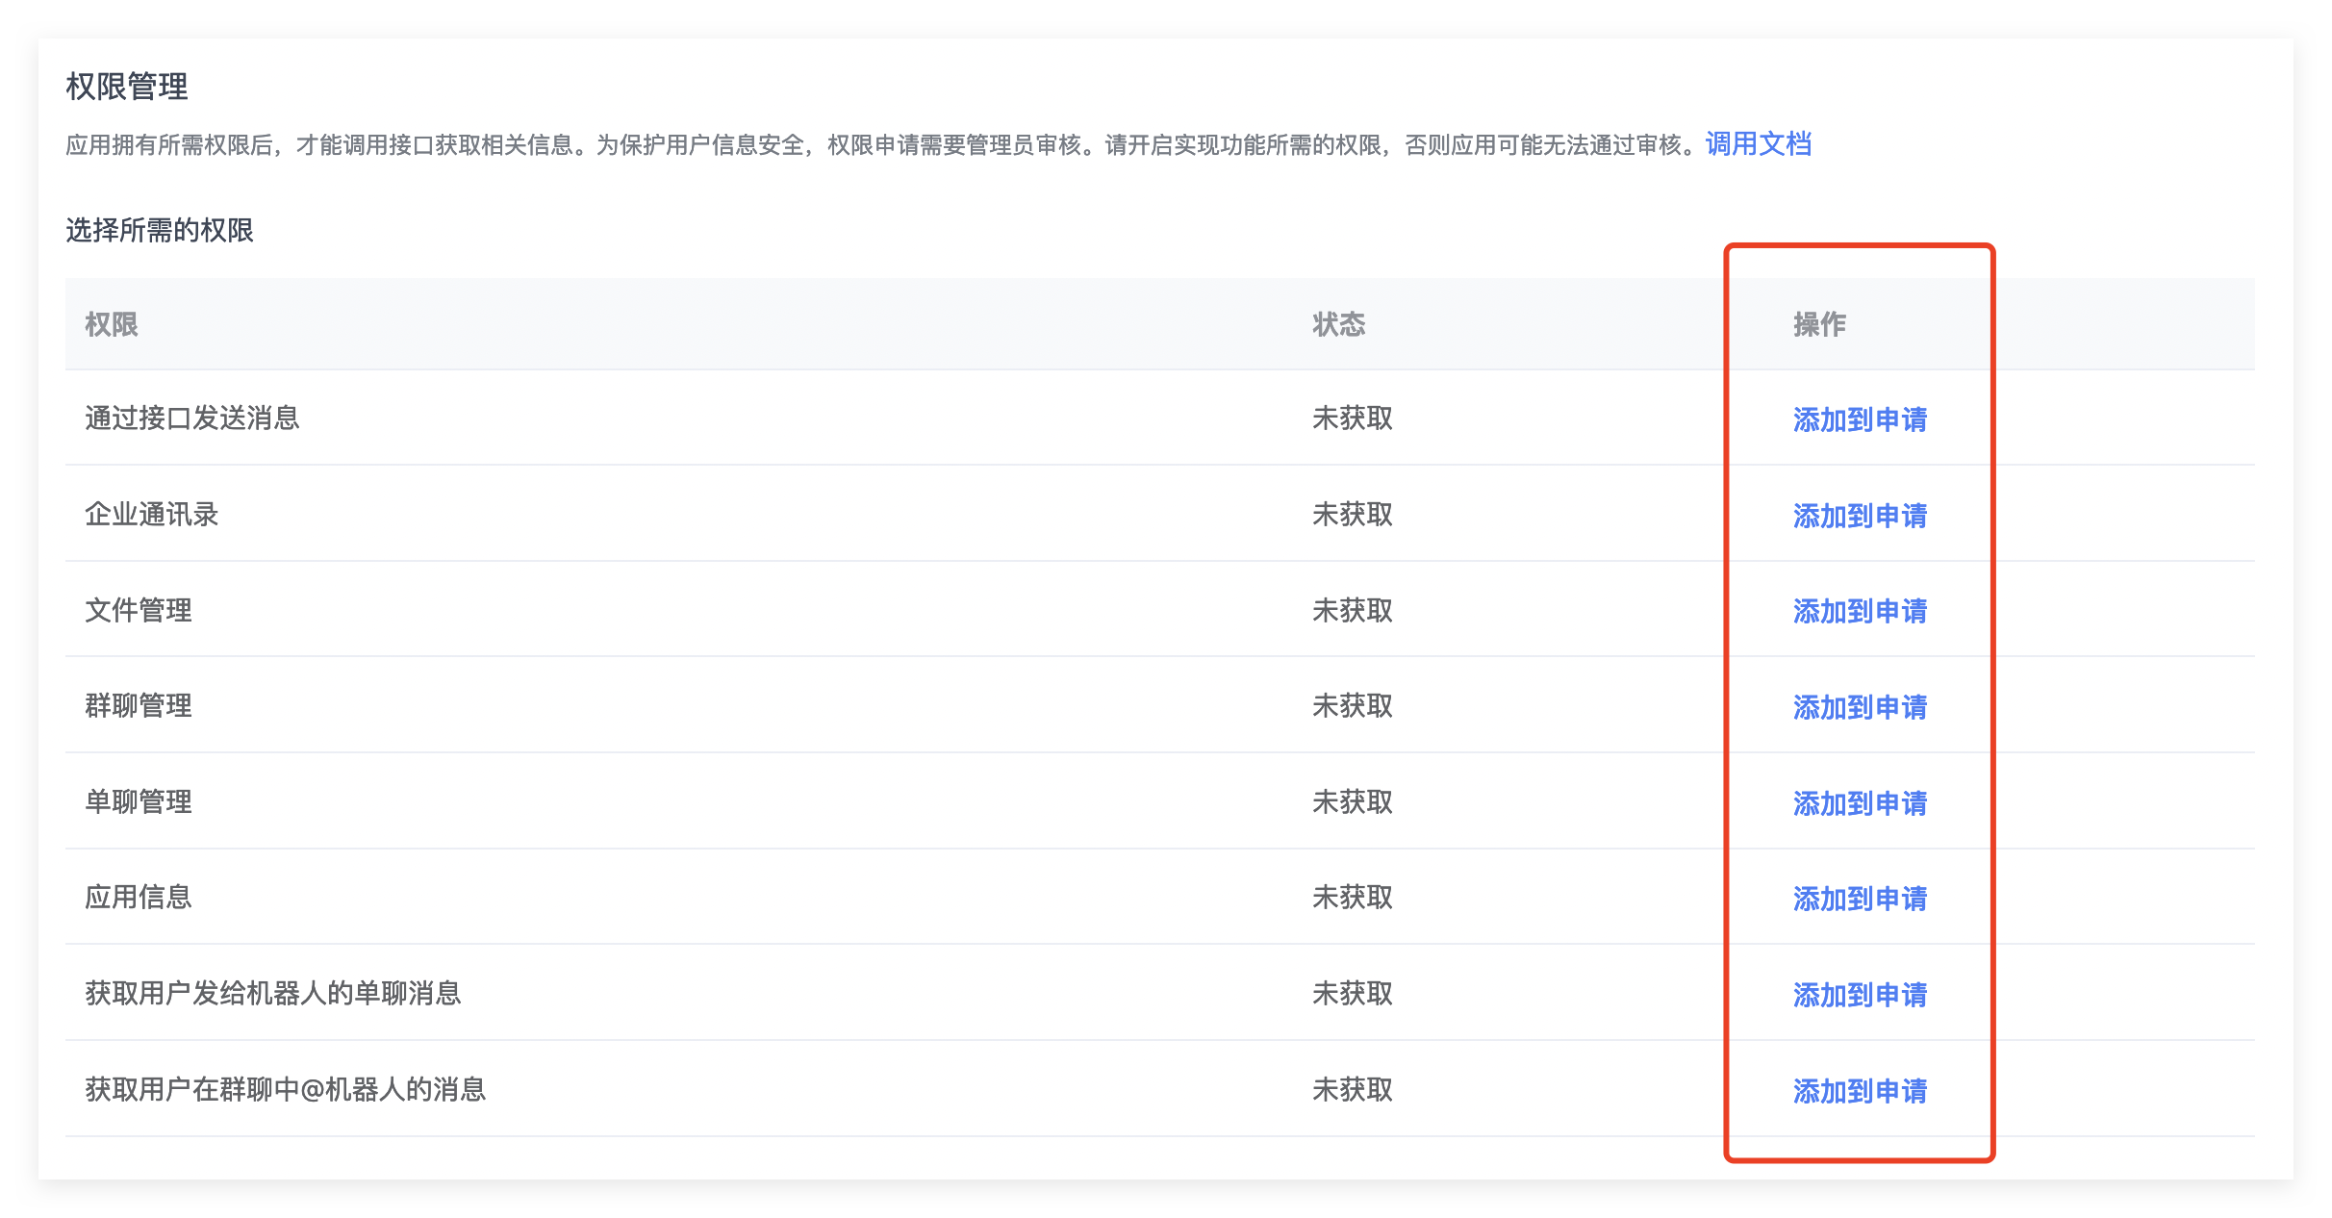Click 未获取 status in 群聊管理 row
Image resolution: width=2332 pixels, height=1218 pixels.
click(1352, 706)
